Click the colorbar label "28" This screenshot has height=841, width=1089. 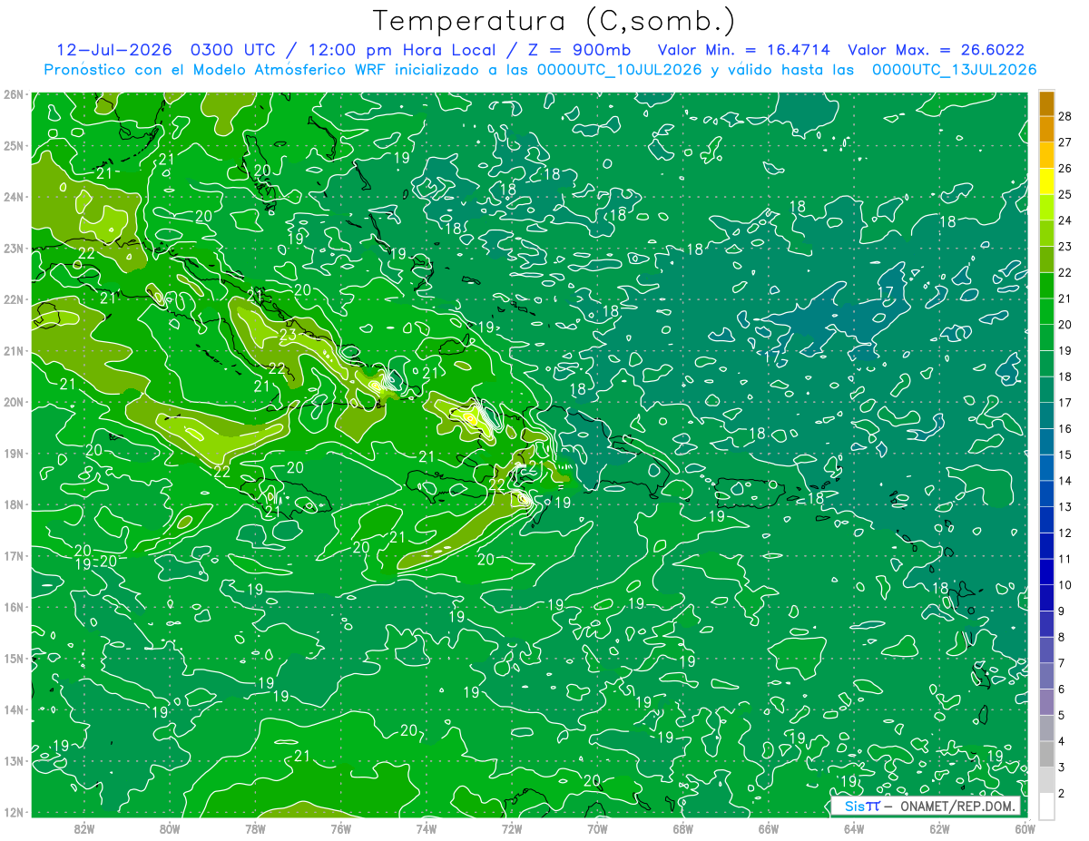pos(1065,116)
